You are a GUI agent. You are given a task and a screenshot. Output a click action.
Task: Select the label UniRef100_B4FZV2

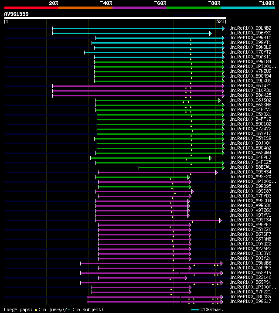pyautogui.click(x=250, y=109)
